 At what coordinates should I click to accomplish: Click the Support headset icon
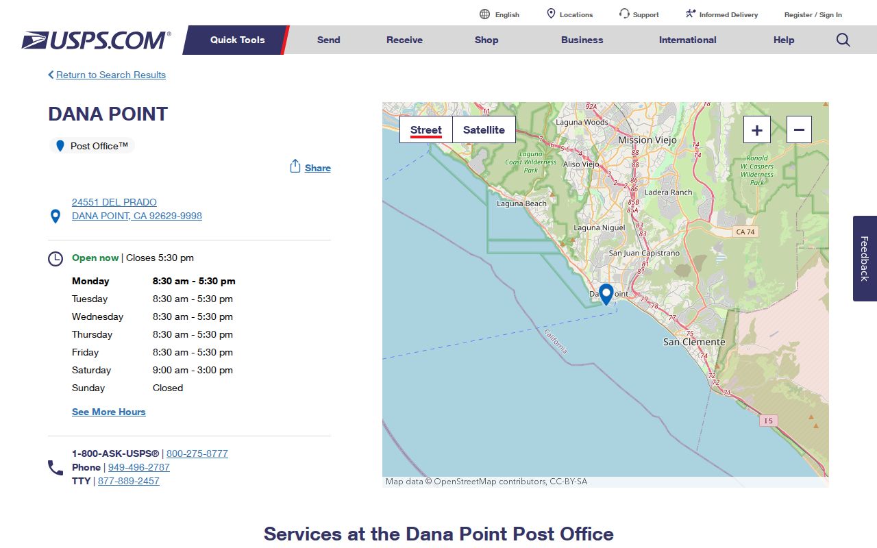624,14
